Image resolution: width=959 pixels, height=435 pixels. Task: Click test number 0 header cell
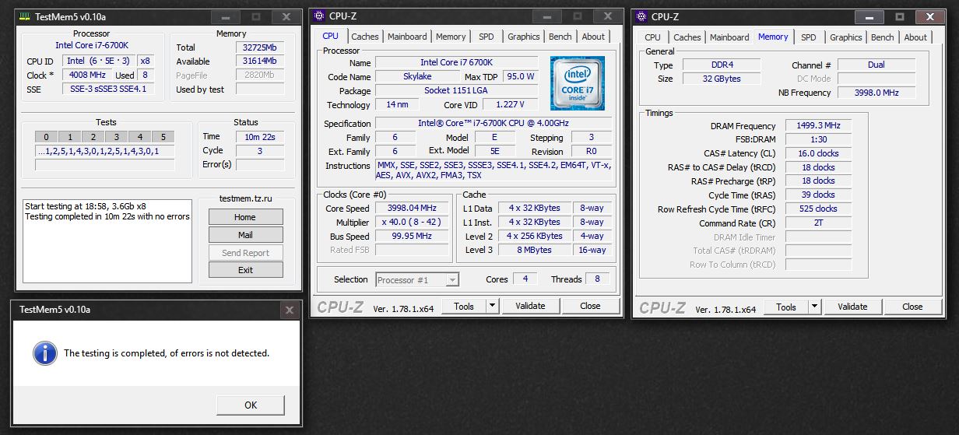47,137
